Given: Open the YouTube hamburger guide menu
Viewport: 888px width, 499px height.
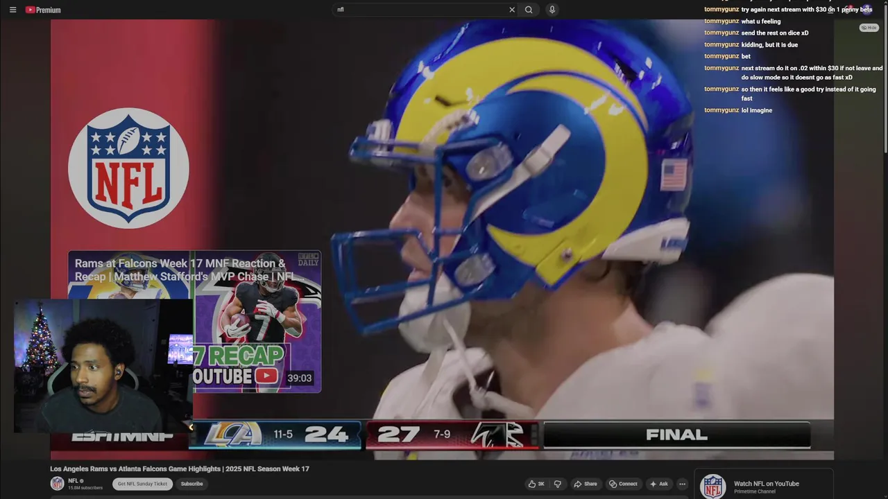Looking at the screenshot, I should (12, 10).
